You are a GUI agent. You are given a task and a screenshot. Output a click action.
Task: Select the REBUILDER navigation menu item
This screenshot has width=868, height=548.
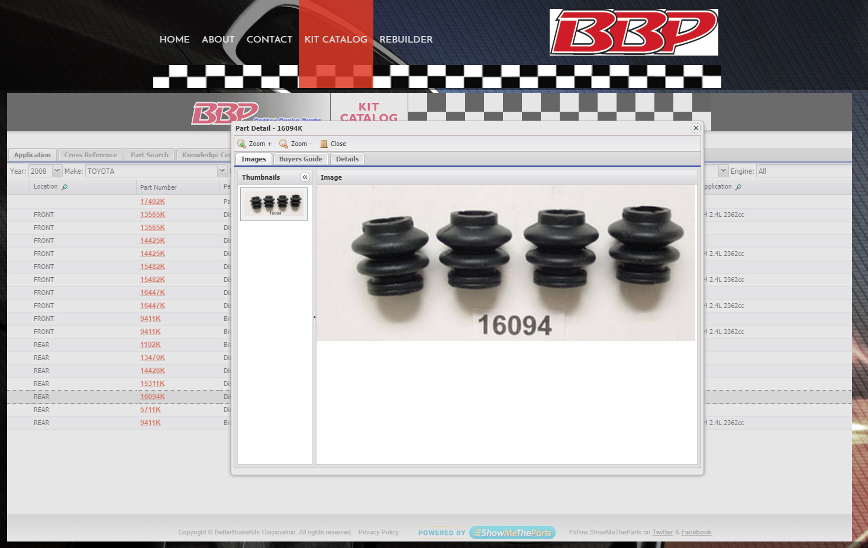[x=406, y=40]
